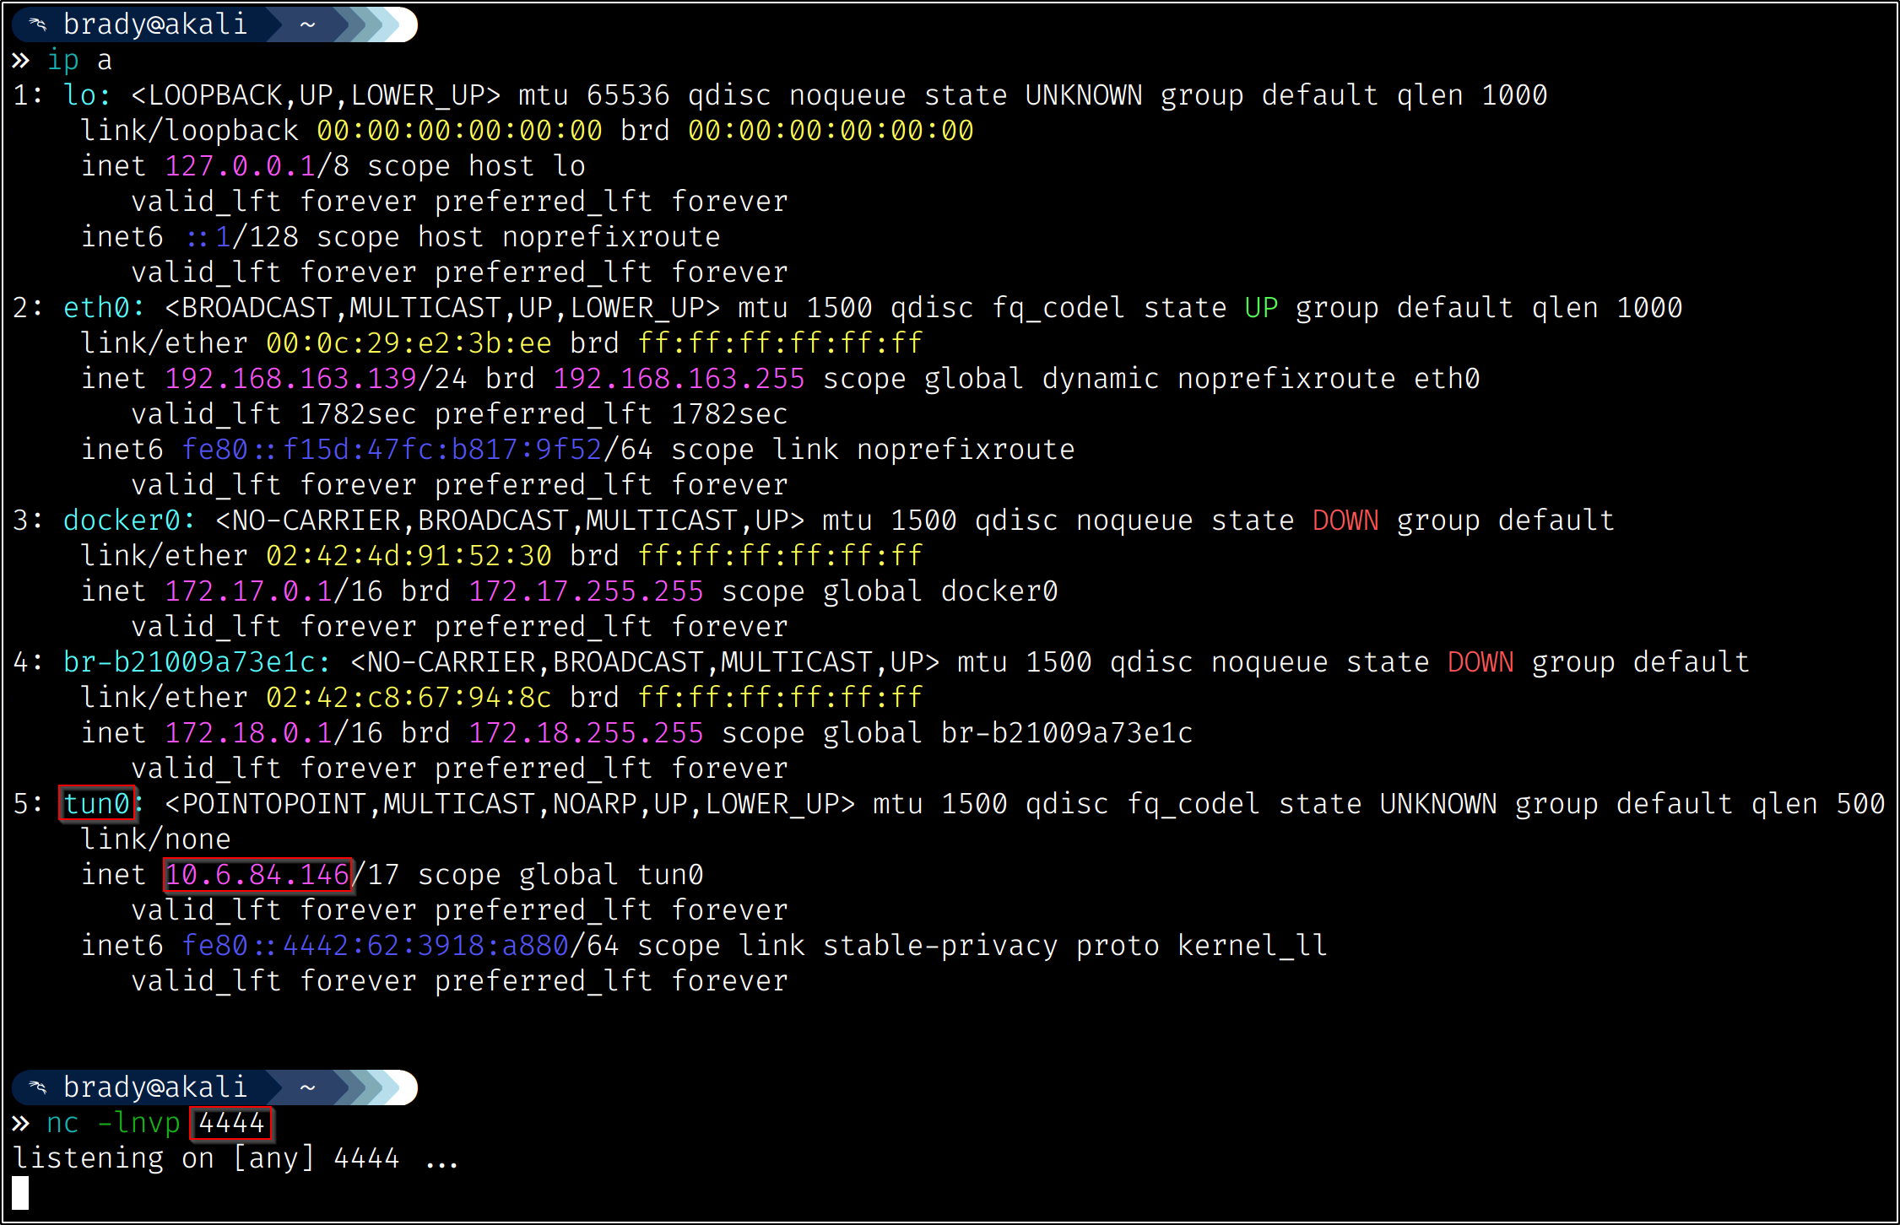1900x1225 pixels.
Task: Click the eth0 address 192.168.163.139
Action: tap(290, 379)
